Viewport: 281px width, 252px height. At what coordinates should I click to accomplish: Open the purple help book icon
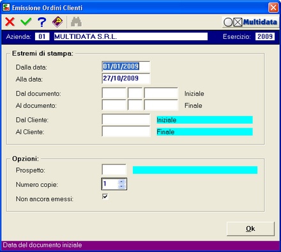57,22
